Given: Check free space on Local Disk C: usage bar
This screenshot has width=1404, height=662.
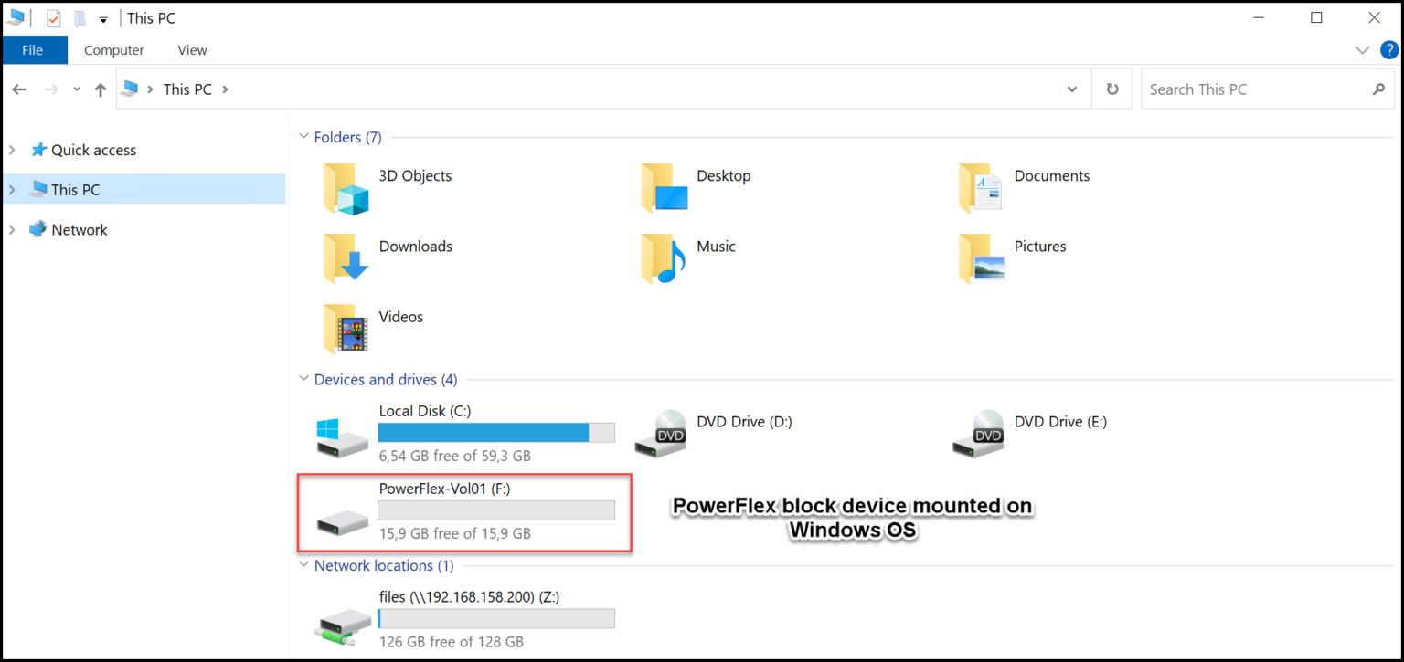Looking at the screenshot, I should click(496, 433).
